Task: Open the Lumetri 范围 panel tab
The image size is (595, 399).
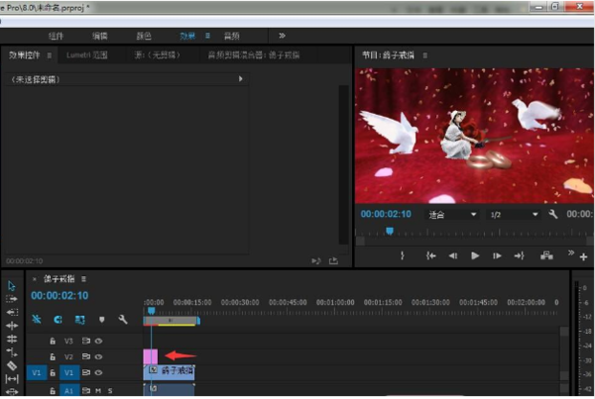Action: pos(87,55)
